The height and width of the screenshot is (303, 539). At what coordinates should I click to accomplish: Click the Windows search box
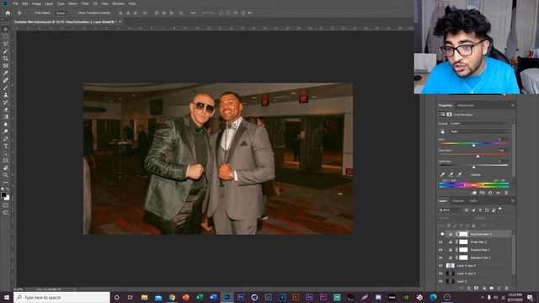(61, 297)
